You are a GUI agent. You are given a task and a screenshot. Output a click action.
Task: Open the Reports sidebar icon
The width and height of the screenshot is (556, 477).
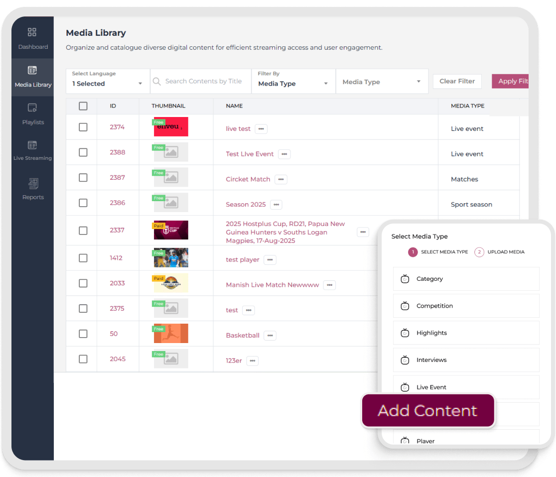[x=33, y=184]
